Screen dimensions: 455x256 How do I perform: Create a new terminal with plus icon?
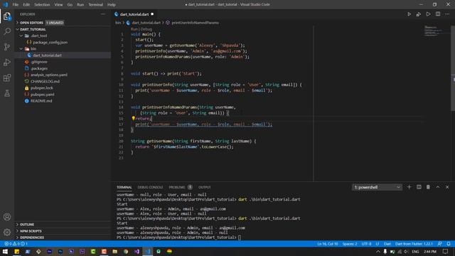pos(409,187)
